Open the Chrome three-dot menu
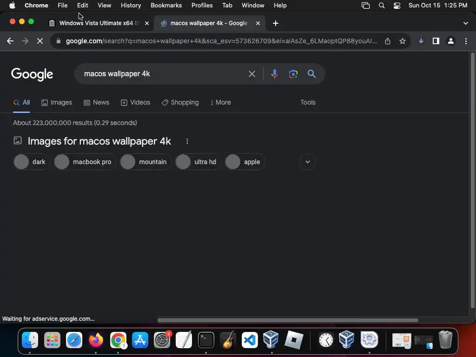The image size is (476, 357). pyautogui.click(x=466, y=41)
